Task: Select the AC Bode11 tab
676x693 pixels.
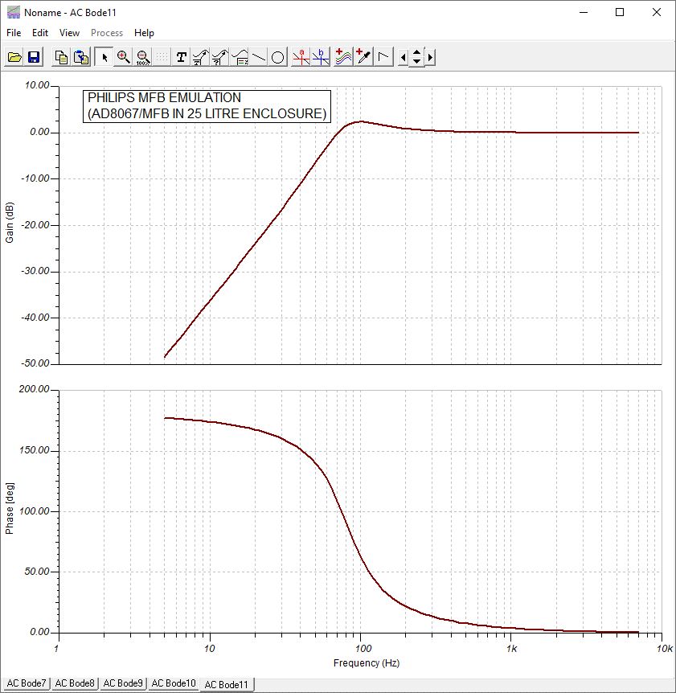Action: 226,685
